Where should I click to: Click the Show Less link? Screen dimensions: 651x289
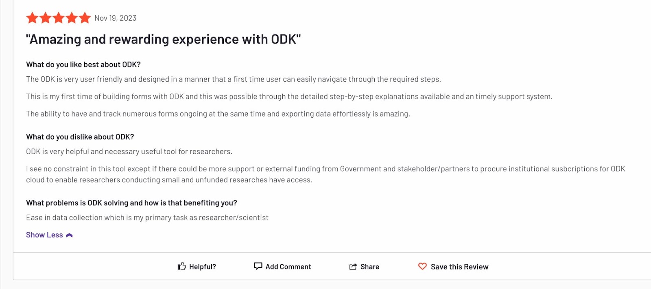[44, 235]
